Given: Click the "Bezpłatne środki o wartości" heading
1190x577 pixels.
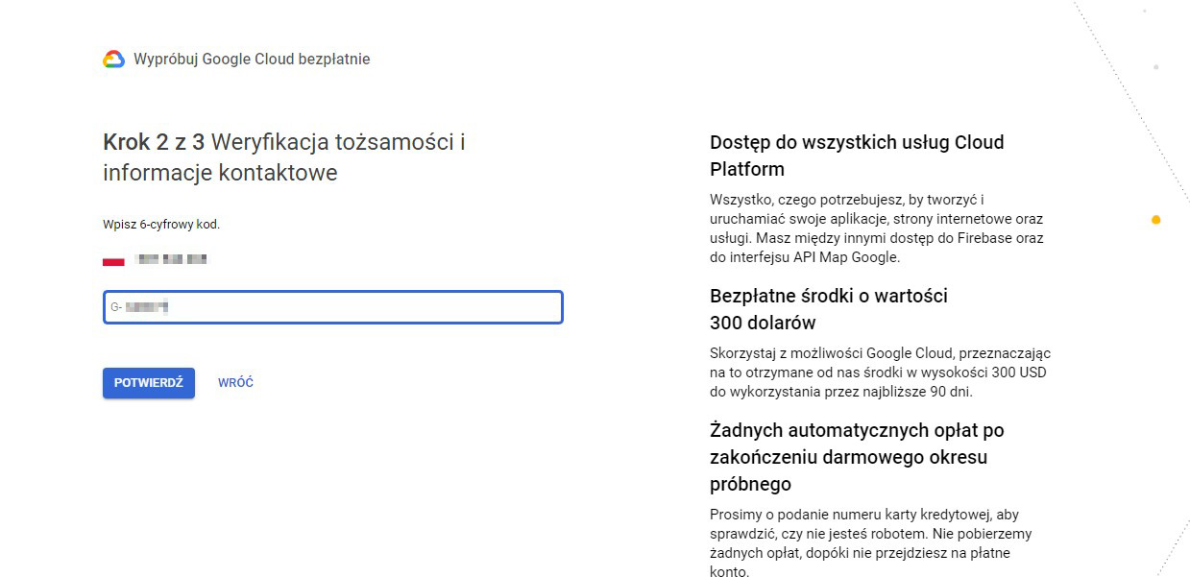Looking at the screenshot, I should 828,296.
